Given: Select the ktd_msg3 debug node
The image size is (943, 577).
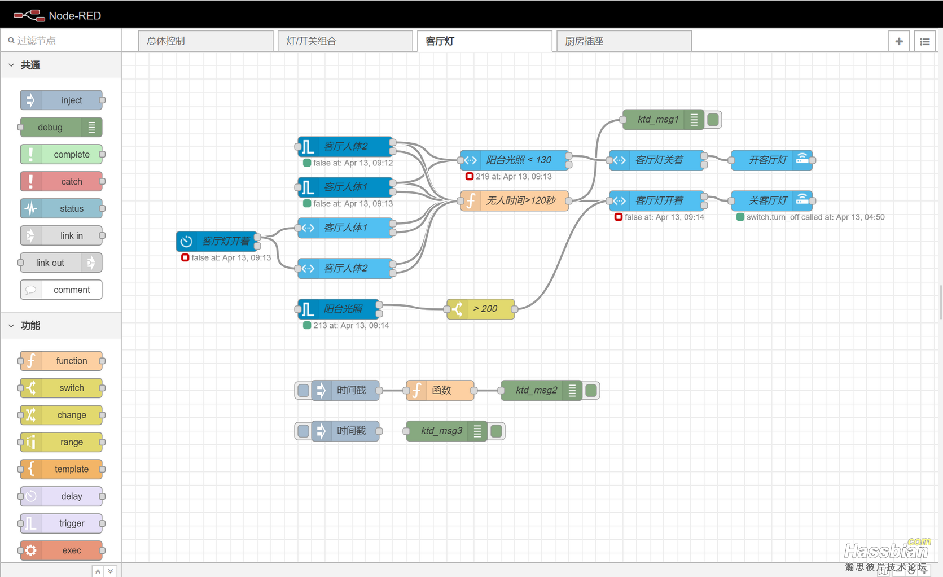Looking at the screenshot, I should (446, 431).
